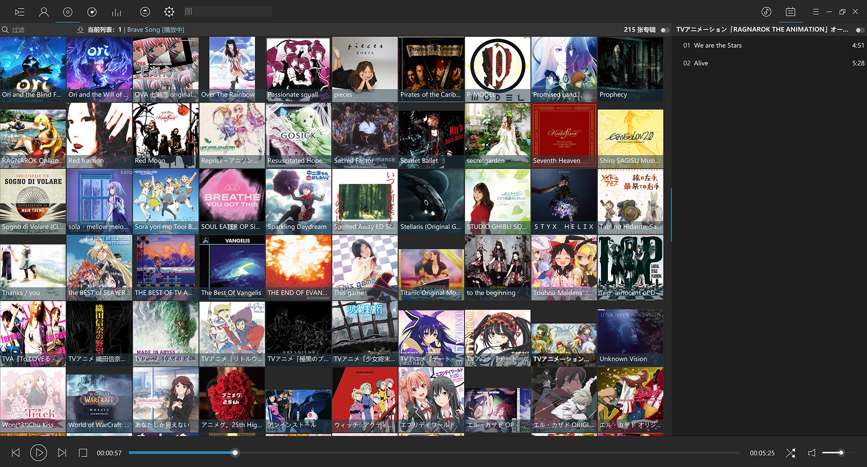
Task: Open THE END OF EVANGELION album
Action: [x=298, y=267]
